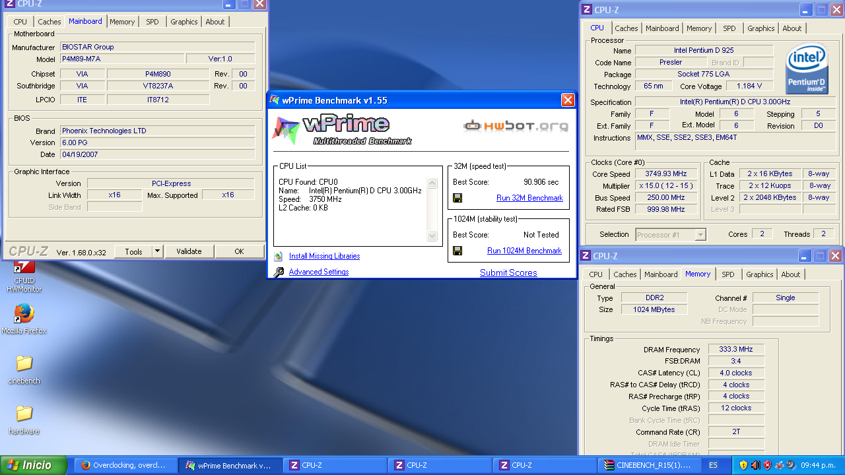Screen dimensions: 845x475
Task: Click the Validate button in CPU-Z
Action: click(x=189, y=251)
